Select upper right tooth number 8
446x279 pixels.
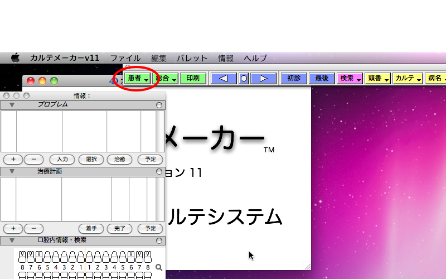click(22, 258)
